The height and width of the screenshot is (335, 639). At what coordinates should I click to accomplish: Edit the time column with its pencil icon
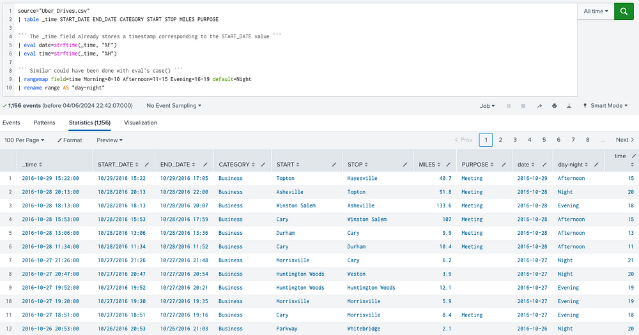[x=634, y=156]
